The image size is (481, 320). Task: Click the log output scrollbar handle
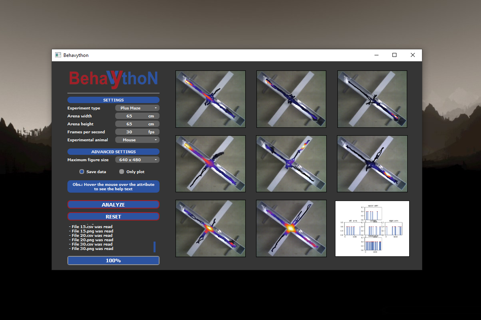154,247
